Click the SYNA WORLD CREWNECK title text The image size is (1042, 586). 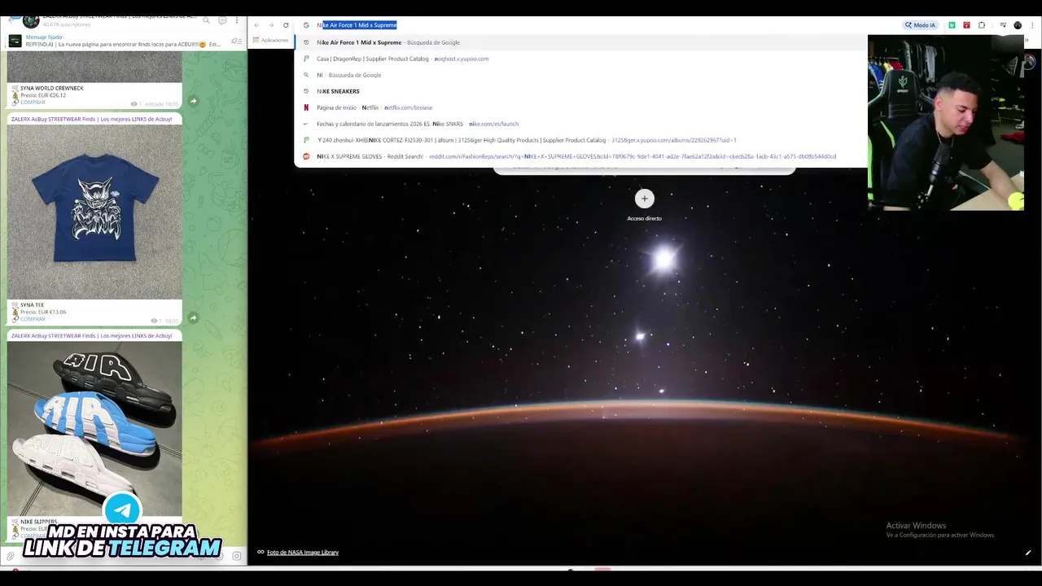click(52, 88)
